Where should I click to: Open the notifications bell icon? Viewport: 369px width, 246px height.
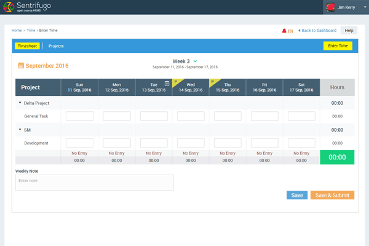tap(284, 30)
